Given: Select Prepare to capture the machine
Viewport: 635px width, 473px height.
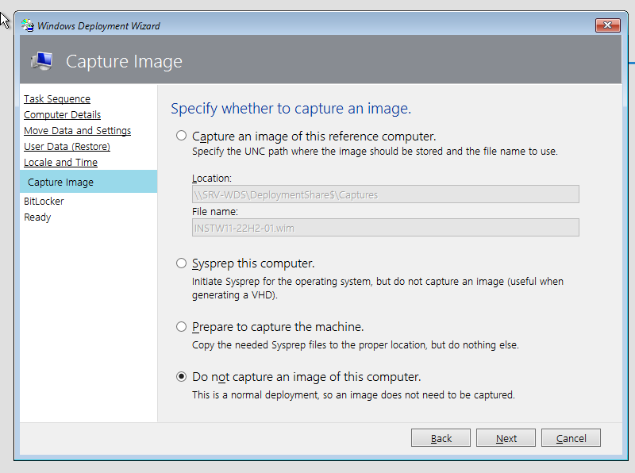Looking at the screenshot, I should (x=181, y=326).
